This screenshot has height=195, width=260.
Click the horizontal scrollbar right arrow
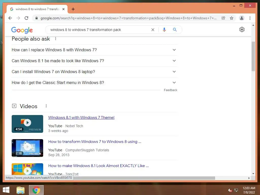pyautogui.click(x=249, y=178)
